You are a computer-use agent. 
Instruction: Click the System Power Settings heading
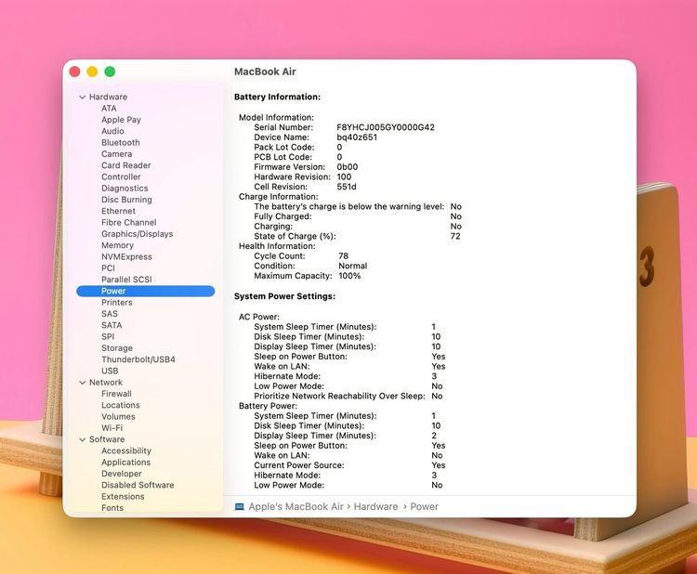click(285, 296)
